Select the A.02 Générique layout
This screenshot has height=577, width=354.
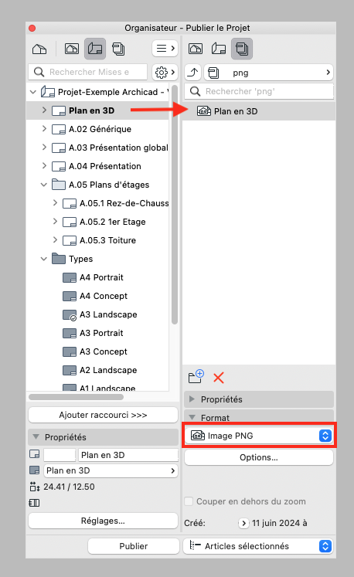click(x=100, y=129)
